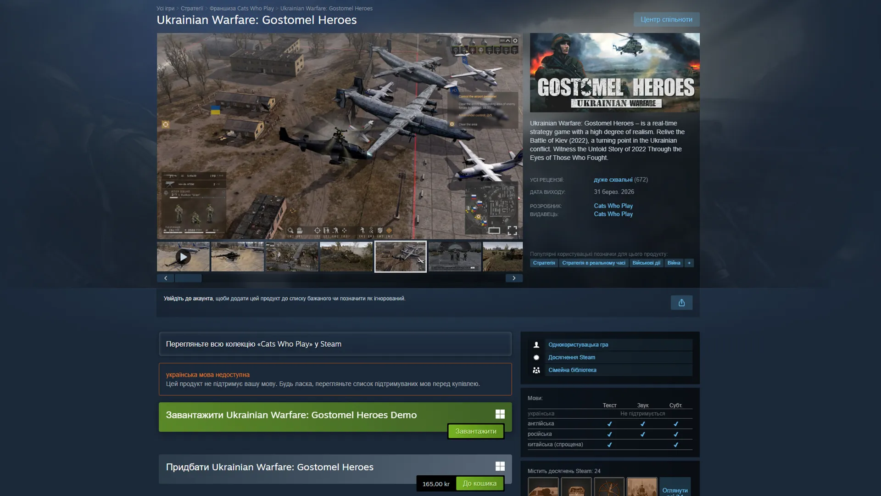The image size is (881, 496).
Task: Click the game title breadcrumb link
Action: tap(326, 8)
